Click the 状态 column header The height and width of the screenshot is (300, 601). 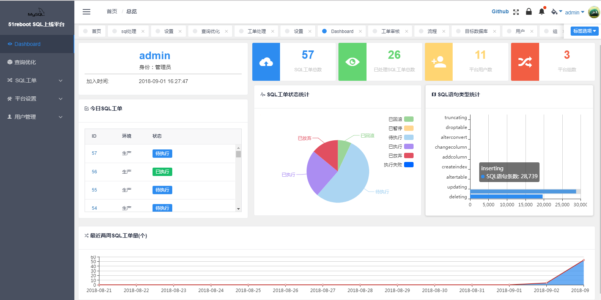point(157,136)
